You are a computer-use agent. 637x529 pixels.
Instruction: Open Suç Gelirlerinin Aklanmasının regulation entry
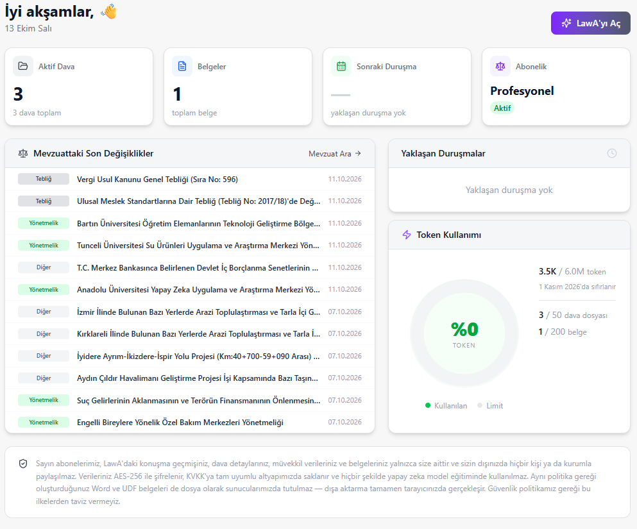[190, 400]
